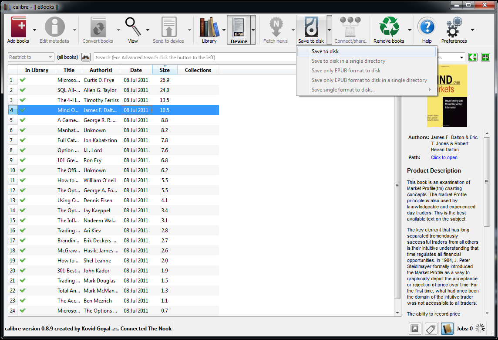The image size is (498, 340).
Task: Open the Restrict to combo box
Action: coord(31,57)
